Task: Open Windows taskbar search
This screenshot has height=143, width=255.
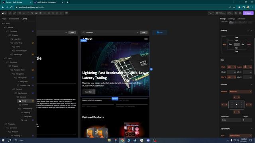Action: click(x=10, y=140)
